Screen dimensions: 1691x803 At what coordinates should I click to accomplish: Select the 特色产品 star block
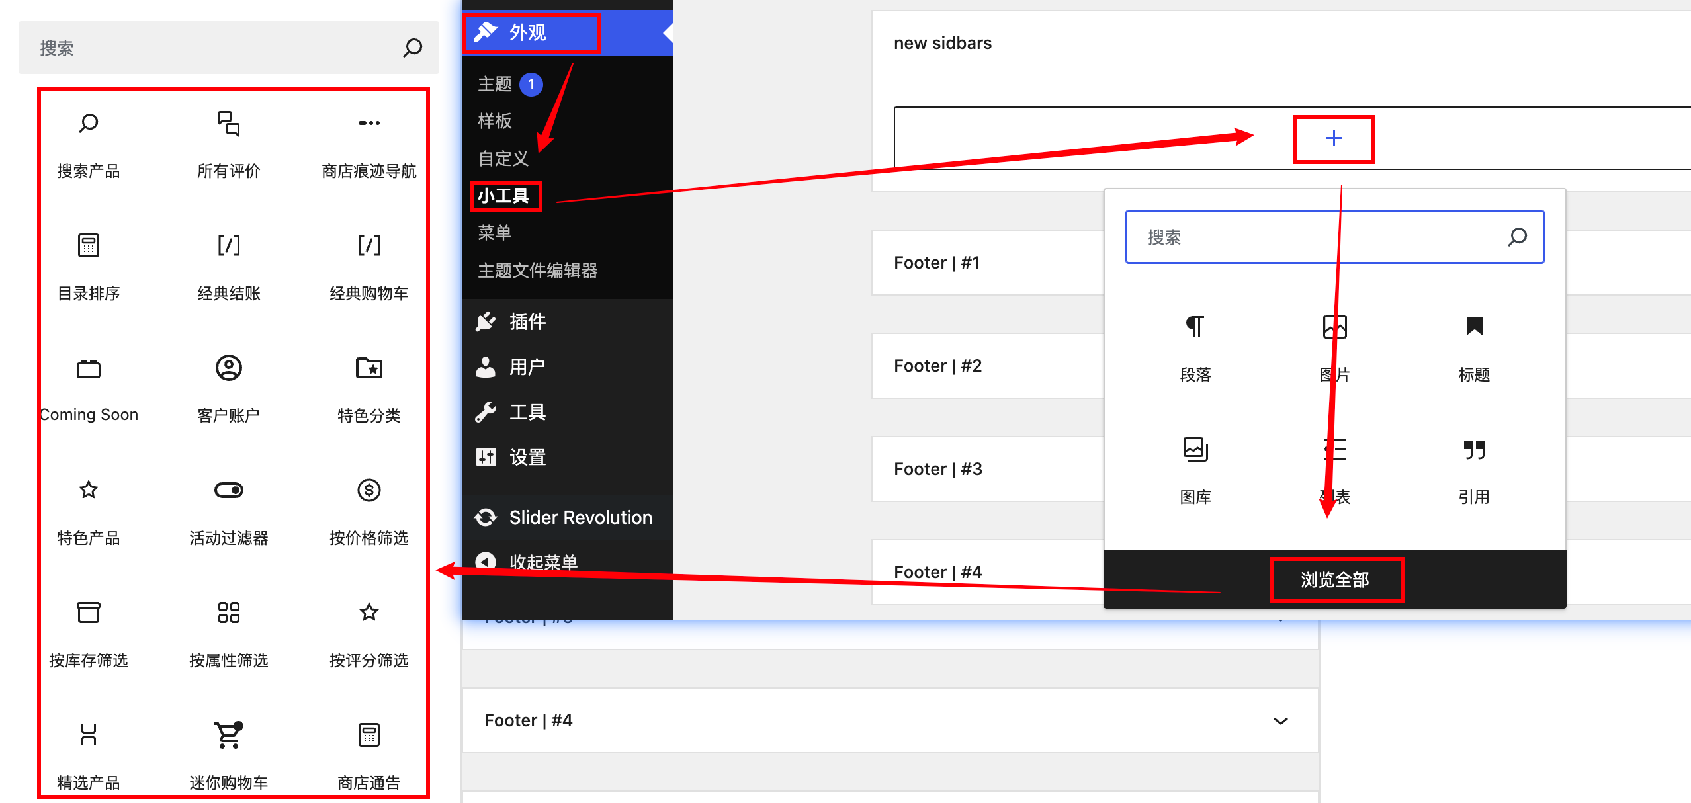point(89,513)
